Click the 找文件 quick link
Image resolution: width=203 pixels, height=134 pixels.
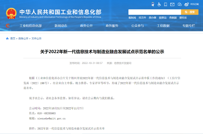click(142, 18)
